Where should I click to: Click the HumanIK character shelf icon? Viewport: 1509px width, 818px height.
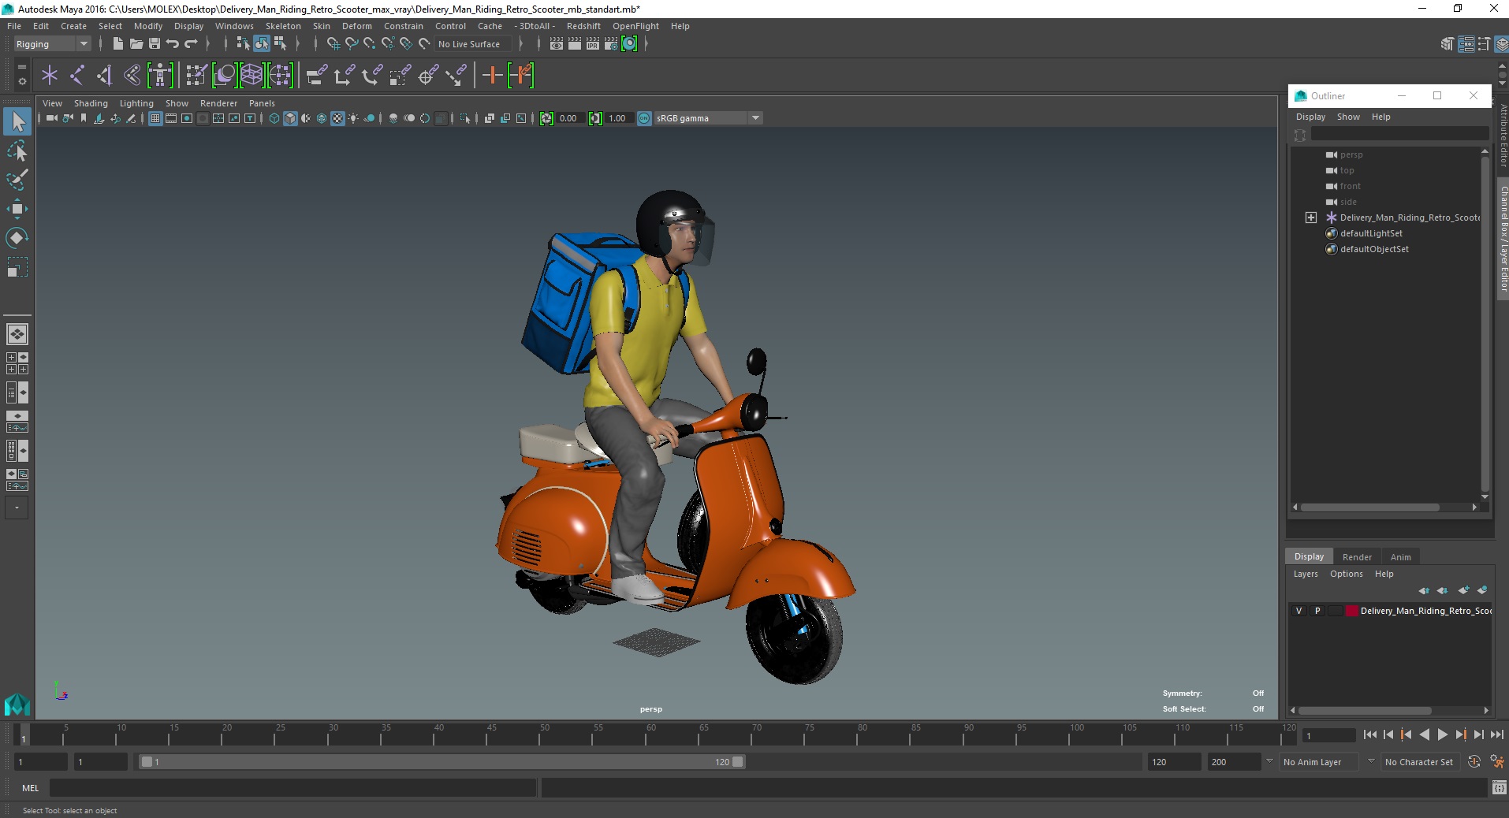pyautogui.click(x=160, y=75)
